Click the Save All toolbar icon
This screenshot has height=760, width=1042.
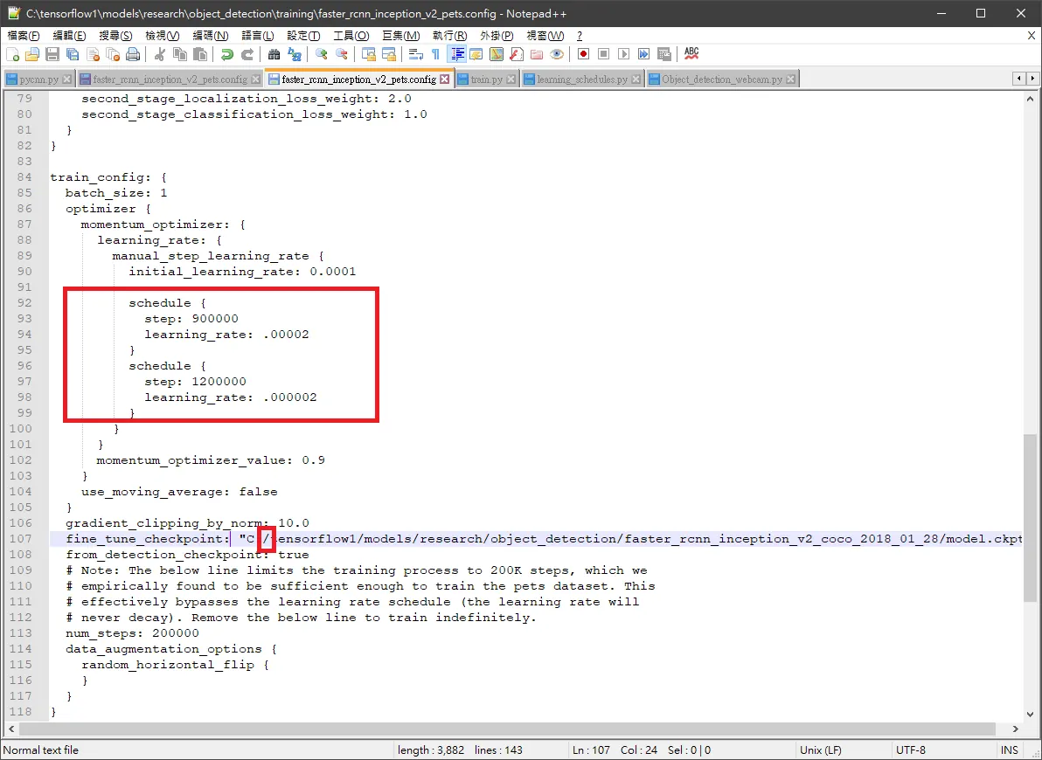(x=73, y=54)
